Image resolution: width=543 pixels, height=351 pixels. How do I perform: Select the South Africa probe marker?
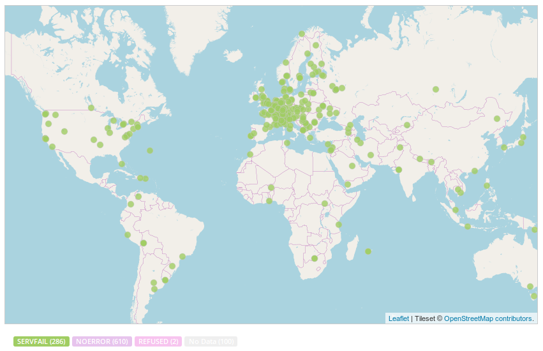(x=315, y=258)
